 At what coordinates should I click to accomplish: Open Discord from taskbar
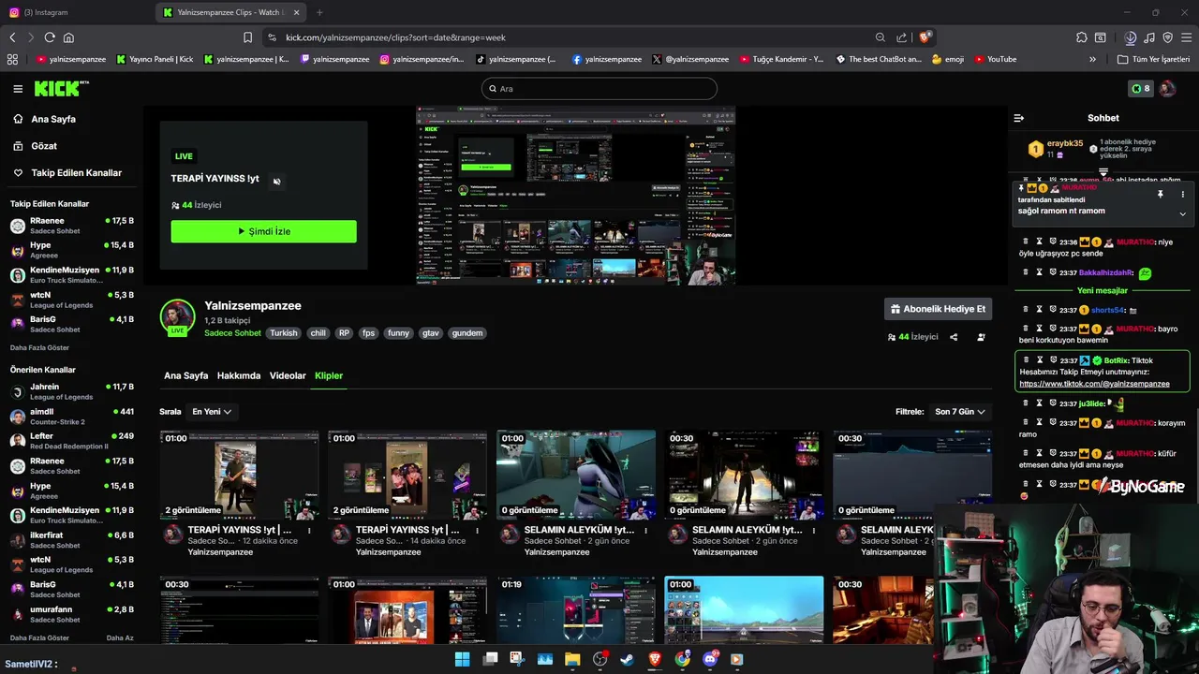click(710, 659)
